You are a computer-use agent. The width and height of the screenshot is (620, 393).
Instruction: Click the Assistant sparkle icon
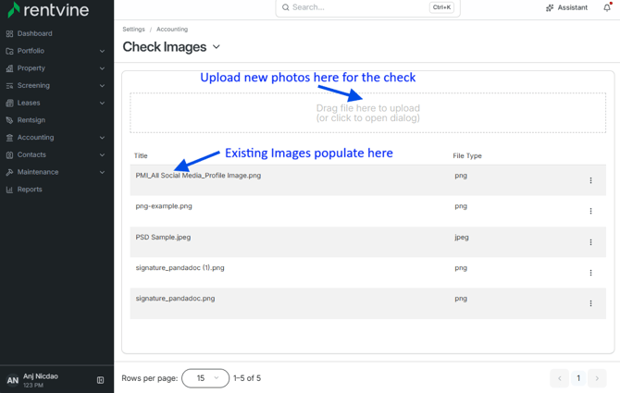pos(550,7)
